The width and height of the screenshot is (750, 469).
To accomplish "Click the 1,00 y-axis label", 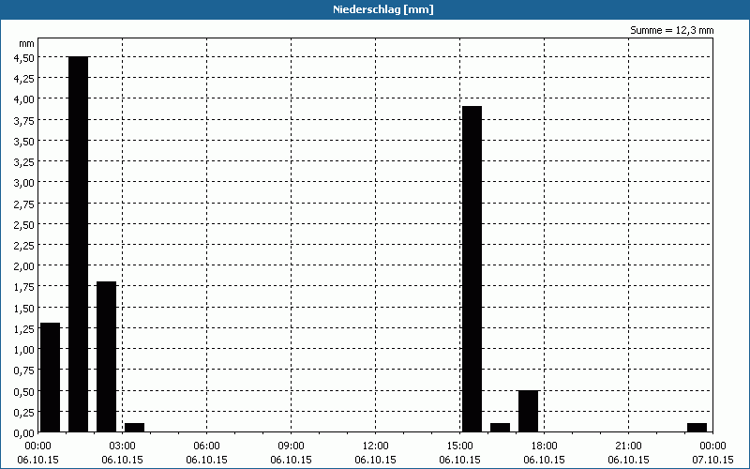I will [x=24, y=349].
